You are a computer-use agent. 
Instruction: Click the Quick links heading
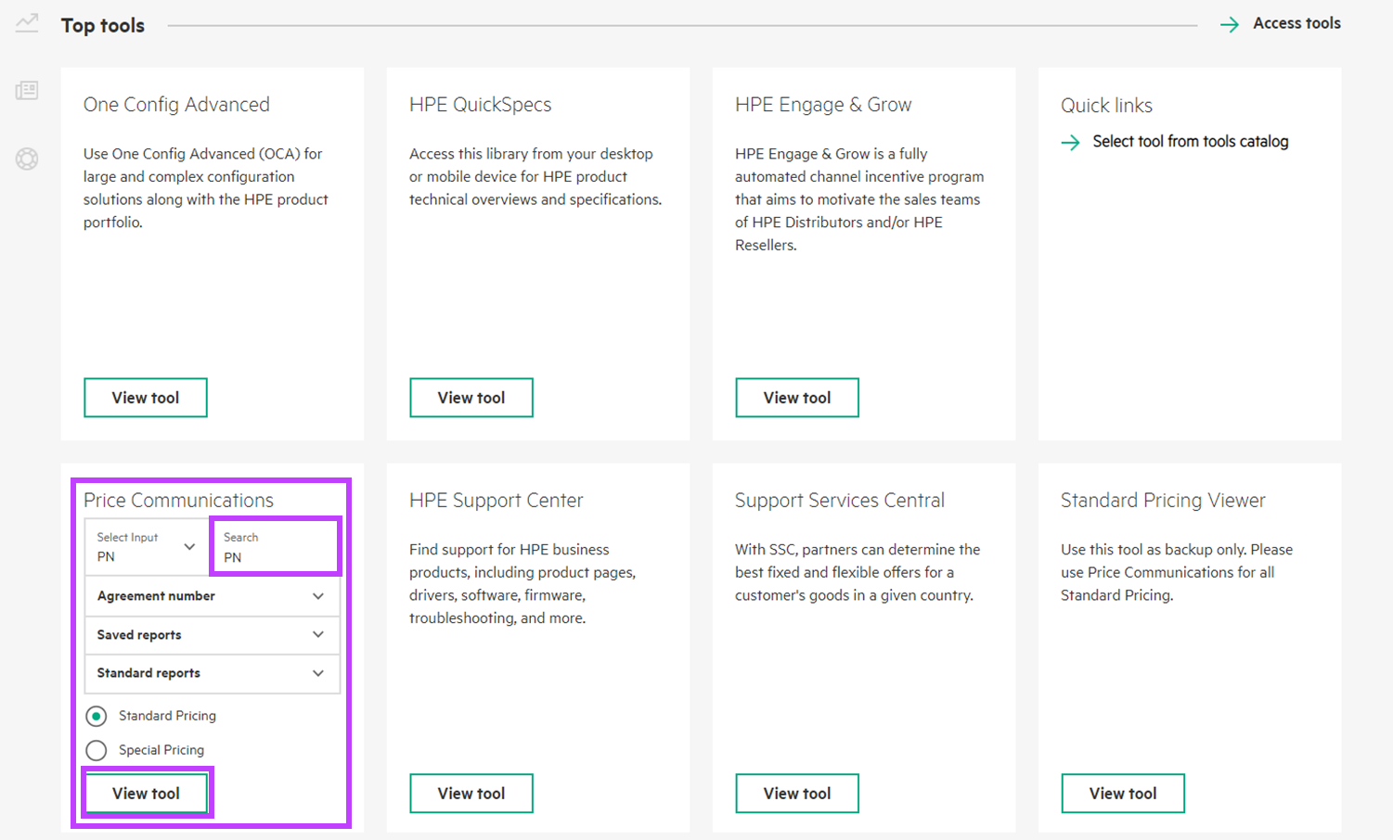click(1106, 106)
